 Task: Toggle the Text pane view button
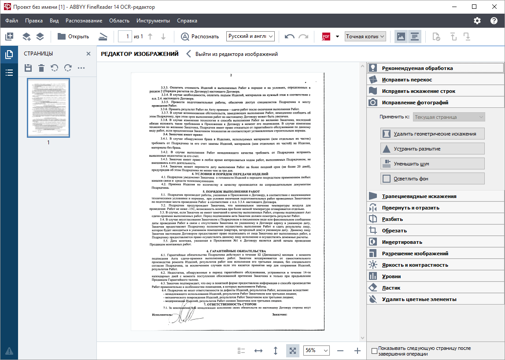pyautogui.click(x=415, y=37)
